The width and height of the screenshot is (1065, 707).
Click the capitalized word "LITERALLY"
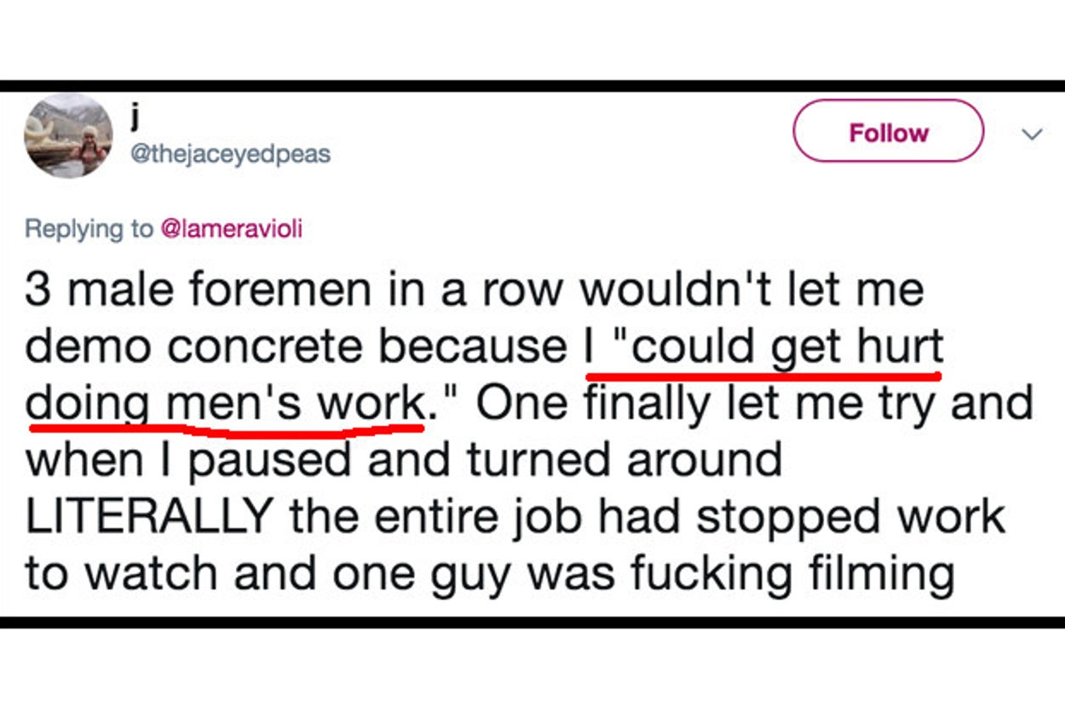[150, 518]
